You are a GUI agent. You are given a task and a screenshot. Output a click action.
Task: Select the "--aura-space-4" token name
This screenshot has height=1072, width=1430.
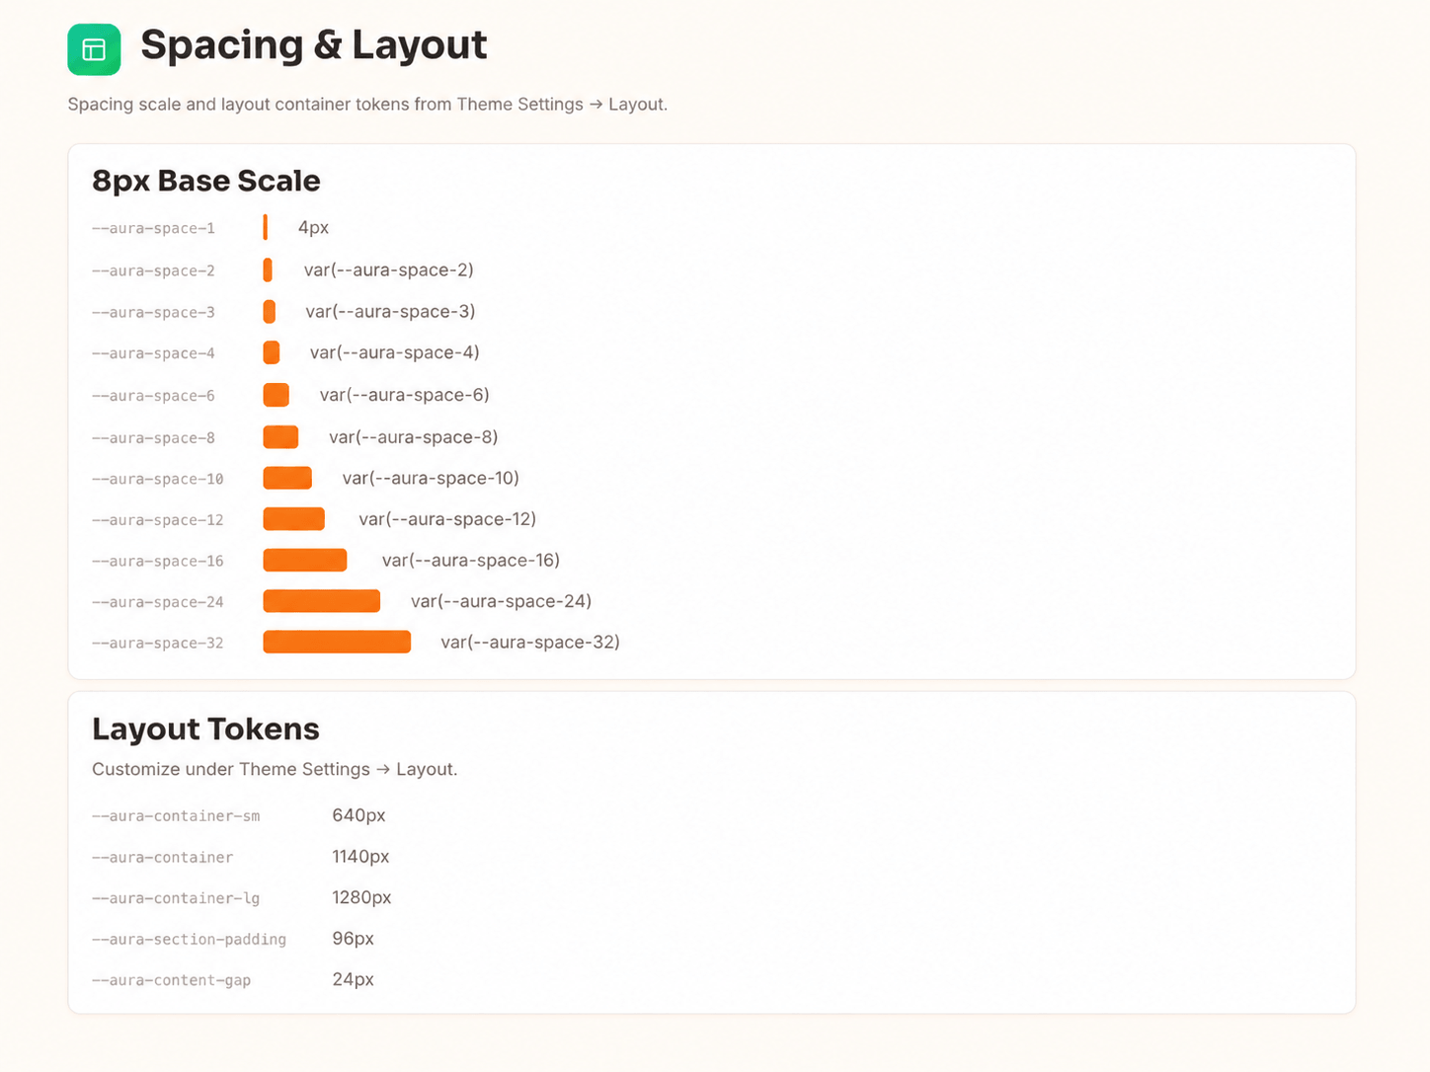click(x=153, y=353)
